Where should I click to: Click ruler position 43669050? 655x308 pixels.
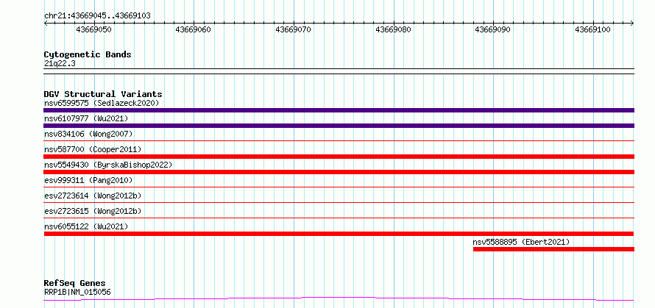tap(94, 29)
